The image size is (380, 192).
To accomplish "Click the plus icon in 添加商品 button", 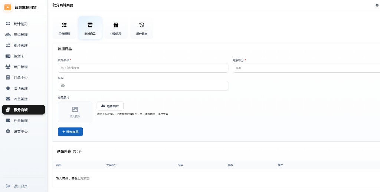I will point(64,132).
